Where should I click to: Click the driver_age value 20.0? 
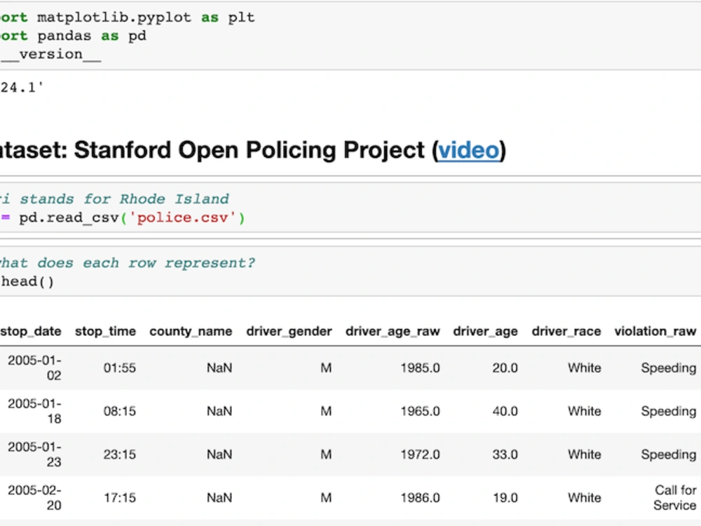[x=505, y=368]
